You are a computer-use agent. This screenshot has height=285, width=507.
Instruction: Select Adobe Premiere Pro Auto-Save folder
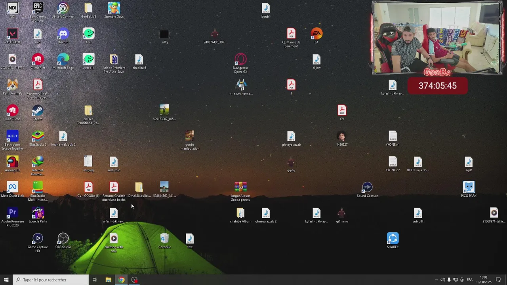114,60
